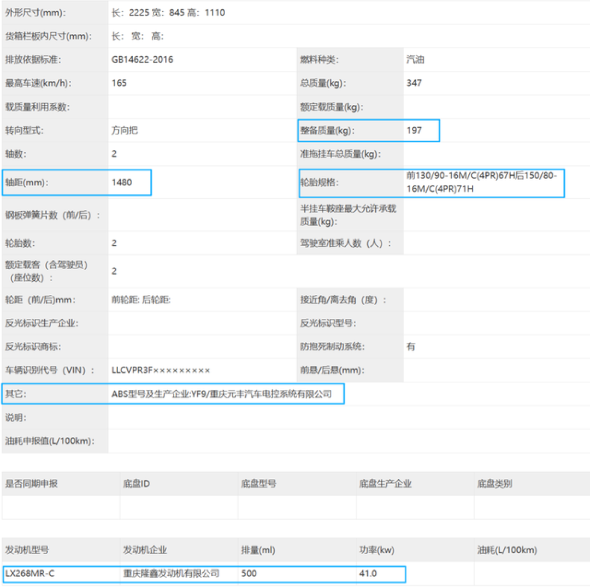
Task: Select the dimensions value 长:2225 宽:845 高:1110
Action: 168,13
